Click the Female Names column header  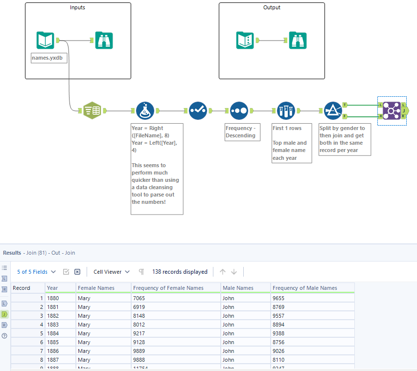coord(103,288)
